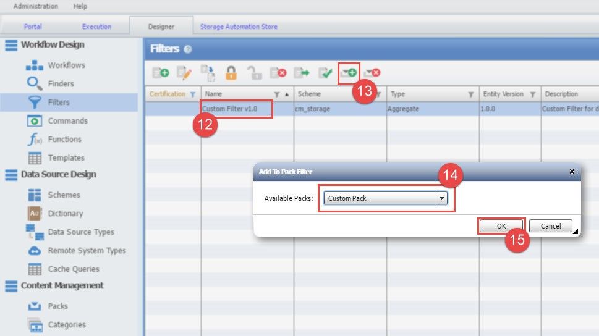
Task: Open the Storage Automation Store tab
Action: coord(239,27)
